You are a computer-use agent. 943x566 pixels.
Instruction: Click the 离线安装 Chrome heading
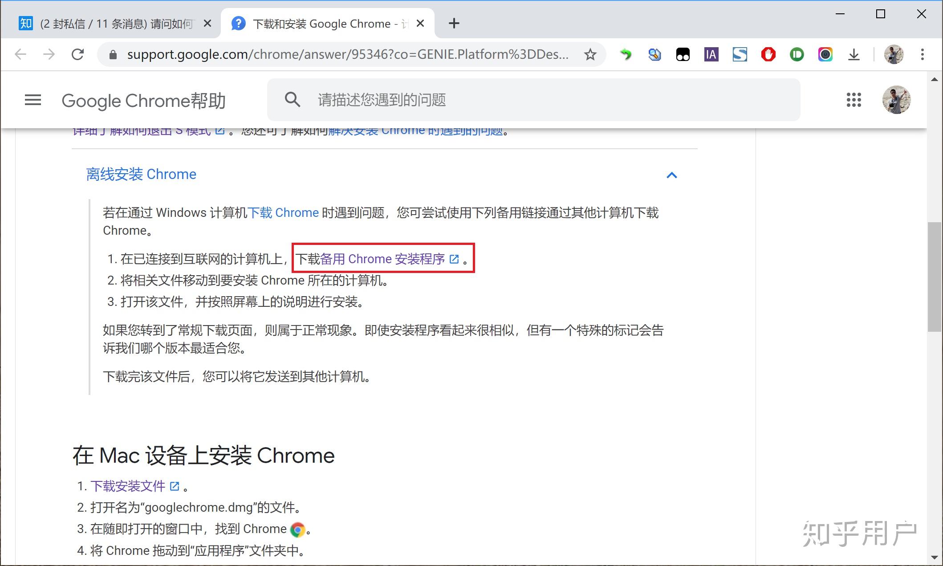point(141,174)
